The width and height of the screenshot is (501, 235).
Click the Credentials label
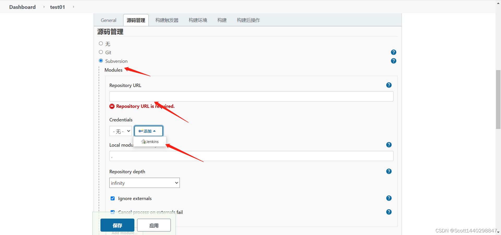[121, 120]
